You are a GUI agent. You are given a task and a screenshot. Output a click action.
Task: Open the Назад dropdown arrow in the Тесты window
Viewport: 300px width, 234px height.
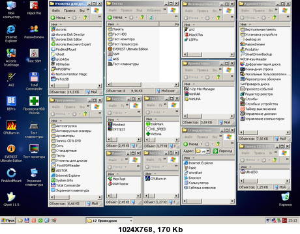[x=126, y=18]
